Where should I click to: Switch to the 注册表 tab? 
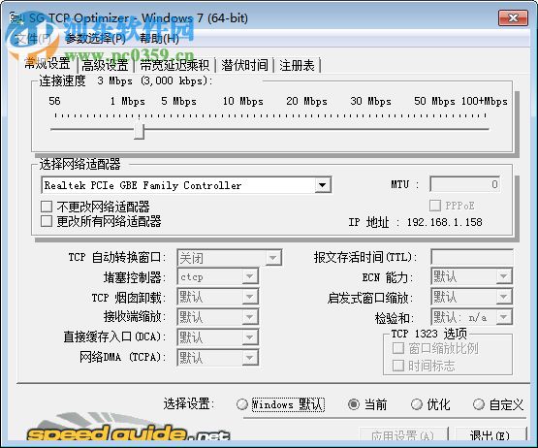pos(297,65)
